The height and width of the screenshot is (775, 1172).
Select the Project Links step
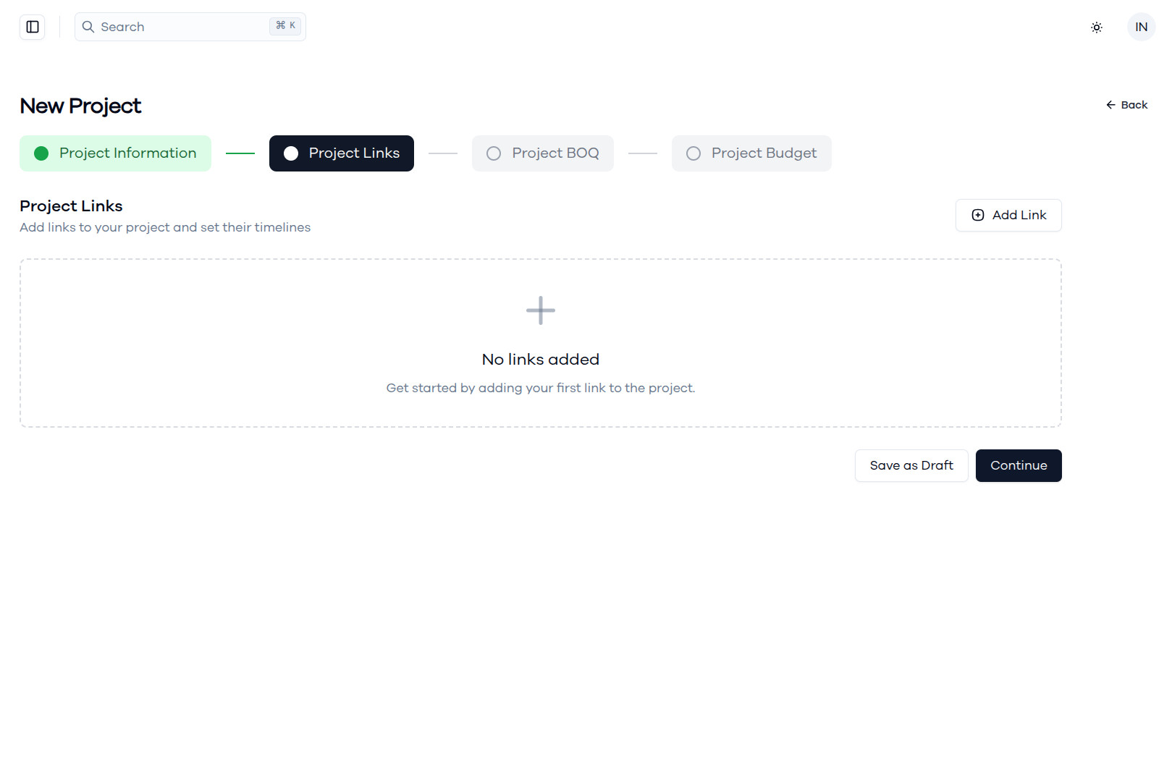(x=342, y=153)
